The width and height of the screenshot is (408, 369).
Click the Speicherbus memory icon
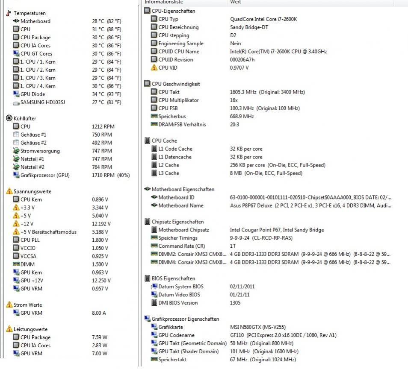coord(154,116)
